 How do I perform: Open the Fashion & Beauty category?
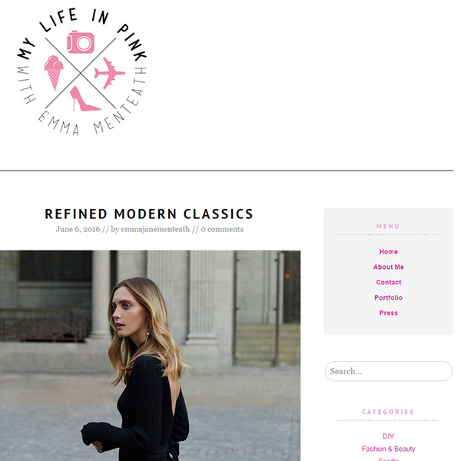[388, 449]
